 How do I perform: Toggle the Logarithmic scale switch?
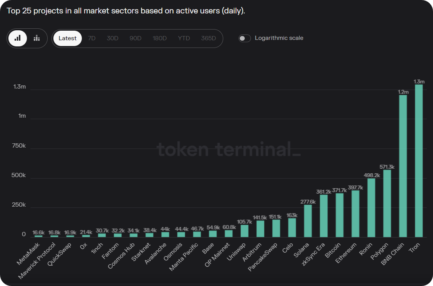244,38
